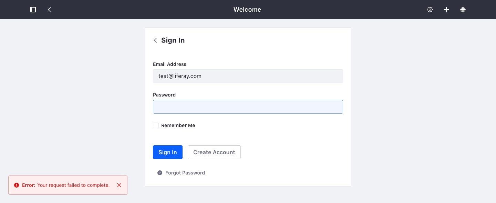Click the Password field label
The width and height of the screenshot is (496, 203).
click(164, 95)
